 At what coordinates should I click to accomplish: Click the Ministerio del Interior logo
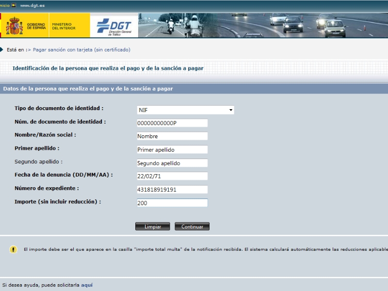point(64,26)
